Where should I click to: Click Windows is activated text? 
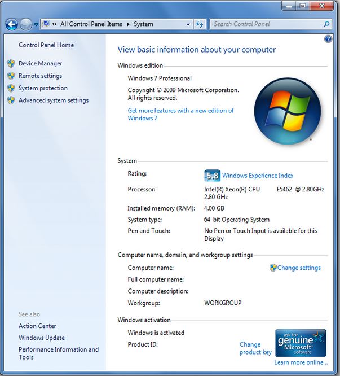[156, 333]
